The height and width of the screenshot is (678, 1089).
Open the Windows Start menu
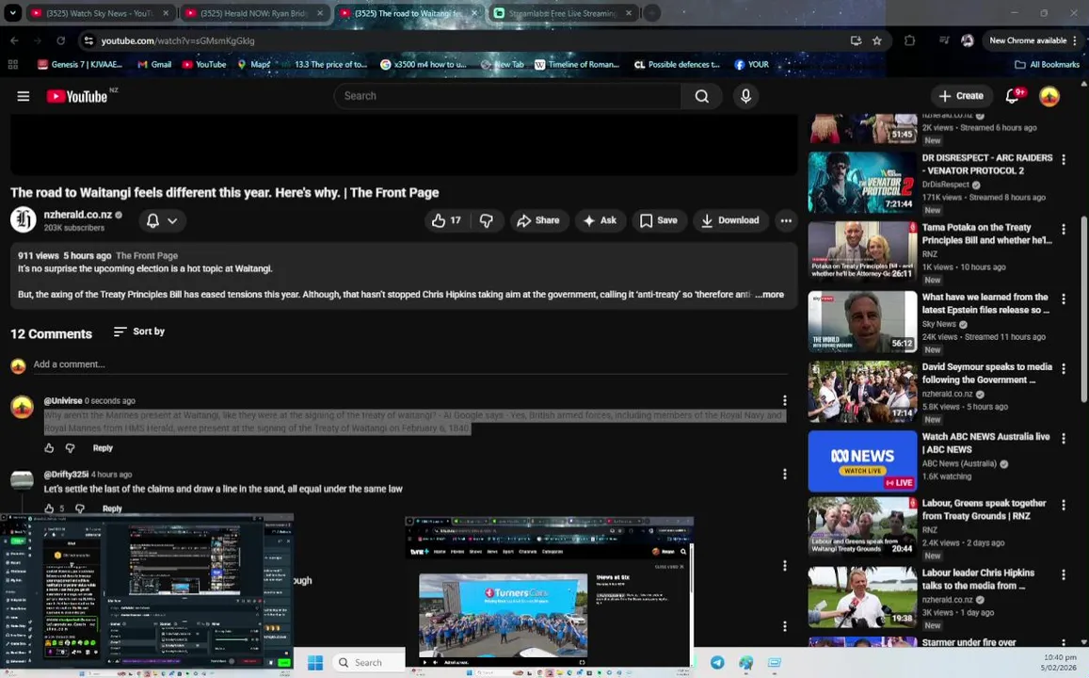(315, 662)
